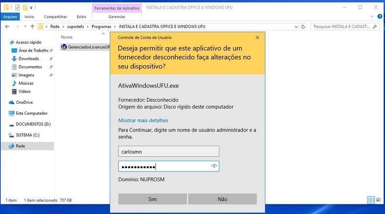The height and width of the screenshot is (214, 385).
Task: Open Explorer help question mark icon
Action: click(x=380, y=16)
